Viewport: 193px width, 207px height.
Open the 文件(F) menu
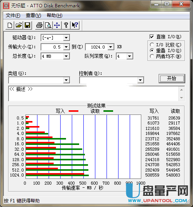13,15
